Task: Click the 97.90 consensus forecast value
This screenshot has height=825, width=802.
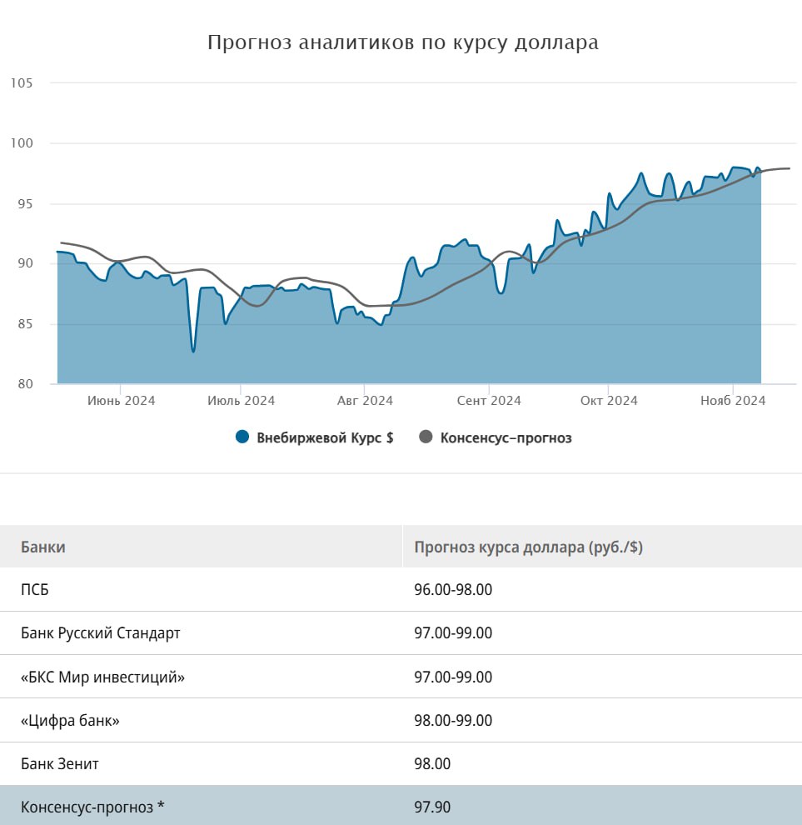Action: click(432, 807)
